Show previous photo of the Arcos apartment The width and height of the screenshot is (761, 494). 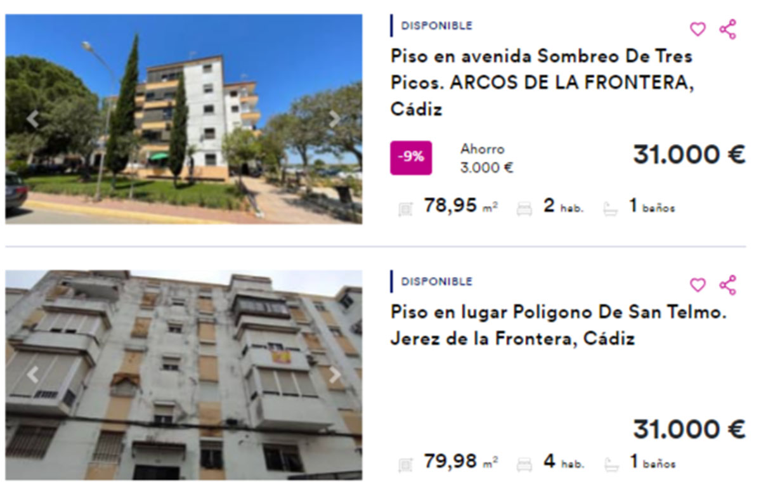click(32, 119)
